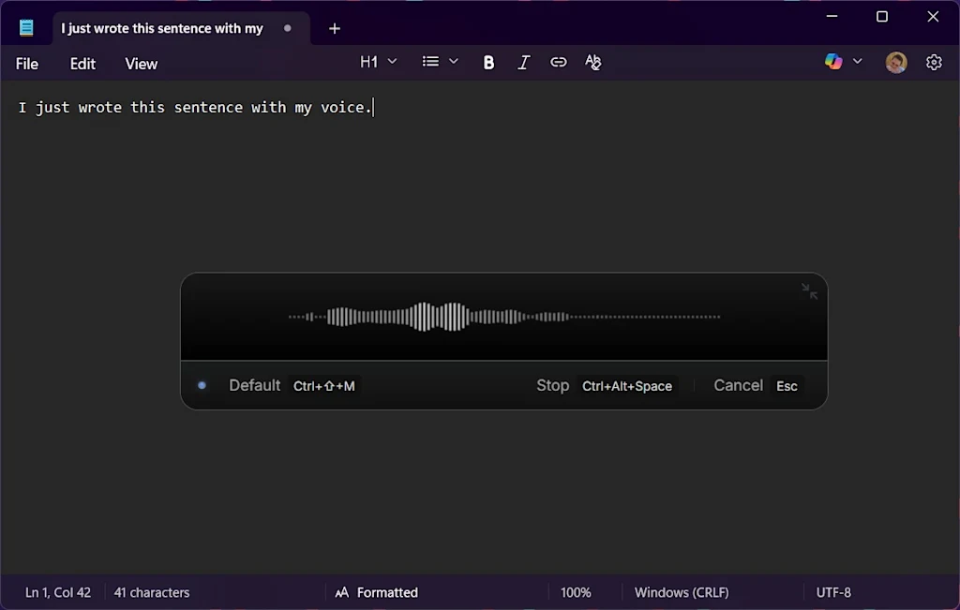The image size is (960, 610).
Task: Toggle bulleted list formatting
Action: pyautogui.click(x=429, y=62)
